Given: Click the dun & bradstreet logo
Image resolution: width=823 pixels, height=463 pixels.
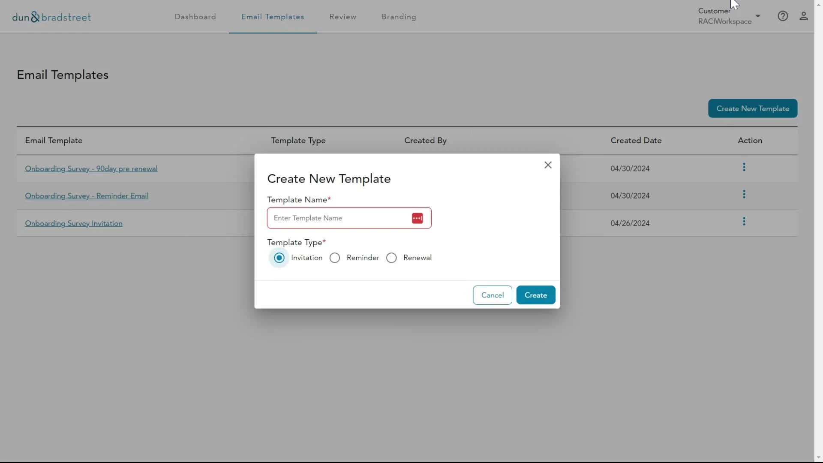Looking at the screenshot, I should [51, 17].
